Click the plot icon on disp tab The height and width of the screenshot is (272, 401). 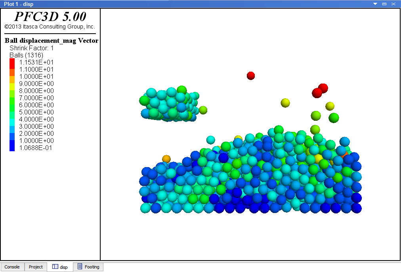click(55, 267)
